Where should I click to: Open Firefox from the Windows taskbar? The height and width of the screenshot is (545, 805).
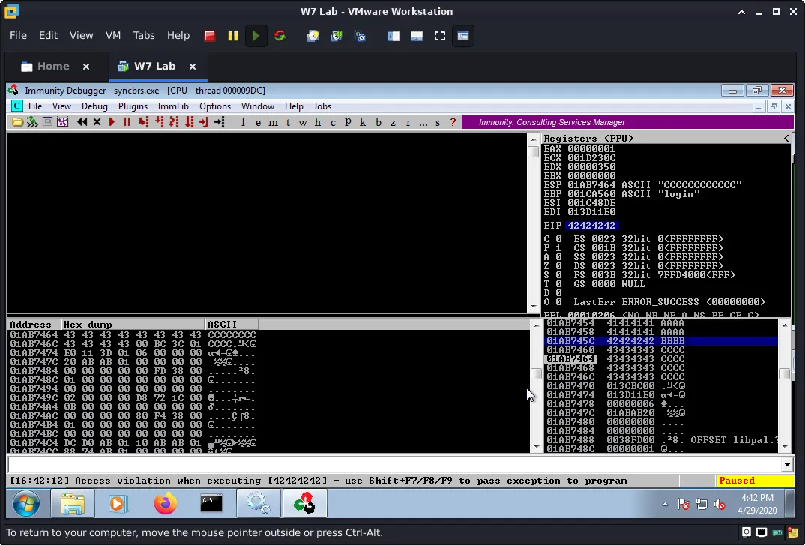tap(166, 503)
